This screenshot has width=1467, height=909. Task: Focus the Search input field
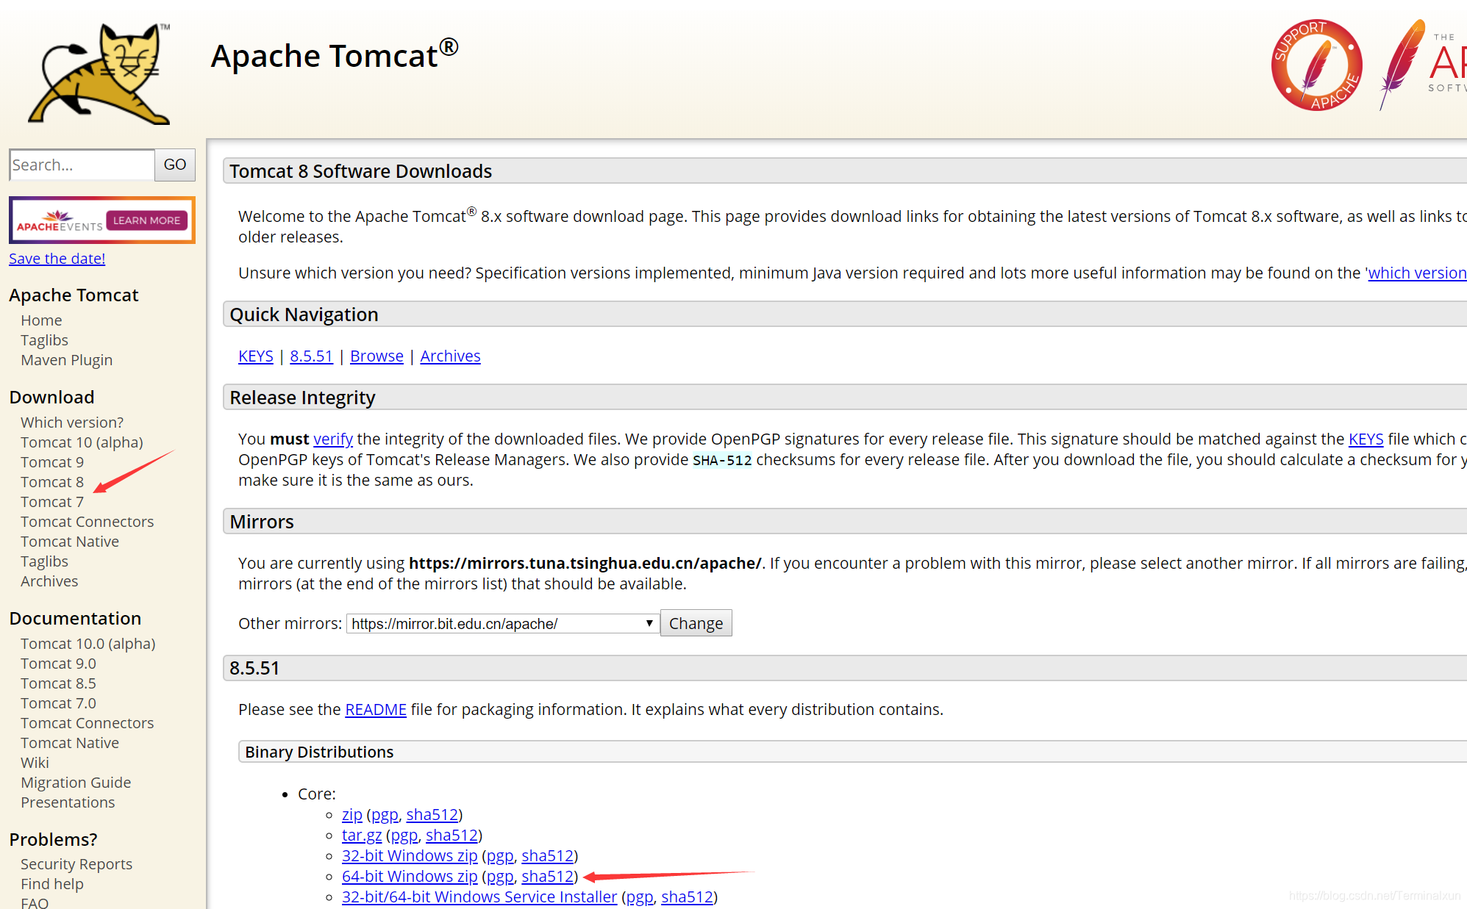(82, 165)
